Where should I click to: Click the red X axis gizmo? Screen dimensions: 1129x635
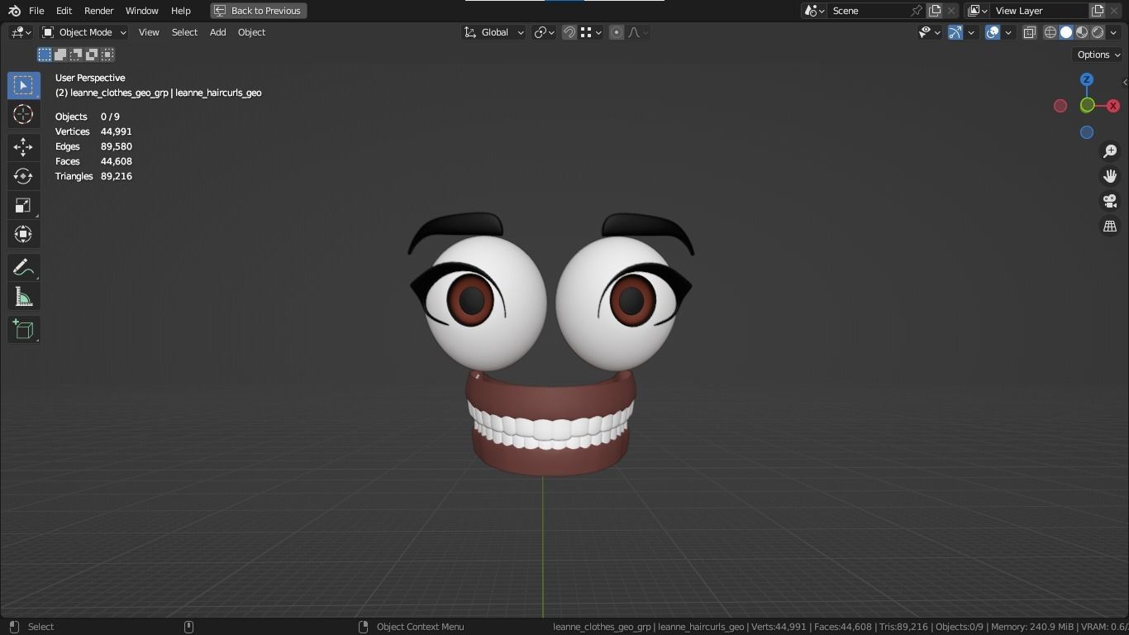1113,106
